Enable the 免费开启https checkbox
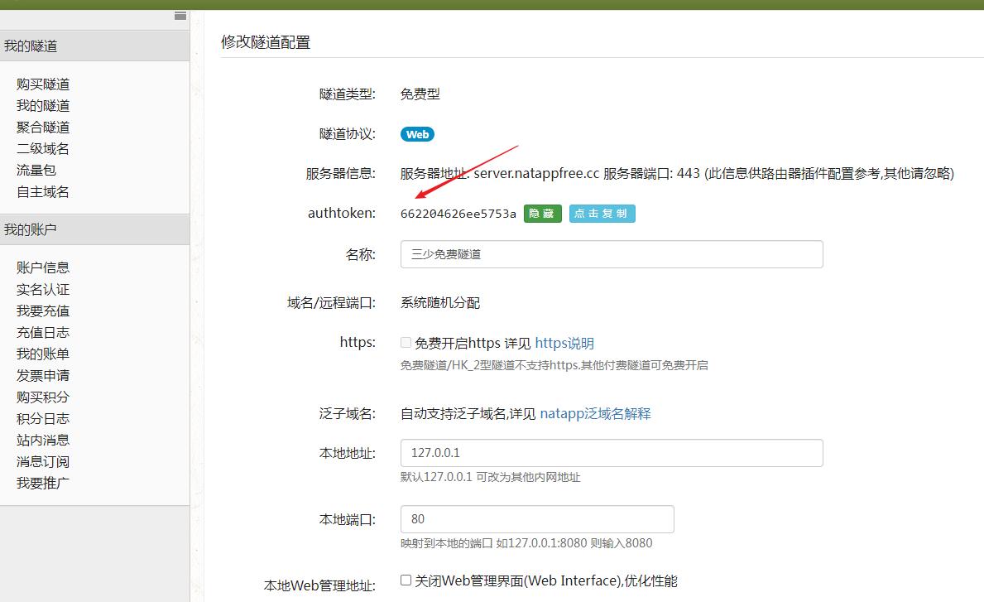 [406, 342]
